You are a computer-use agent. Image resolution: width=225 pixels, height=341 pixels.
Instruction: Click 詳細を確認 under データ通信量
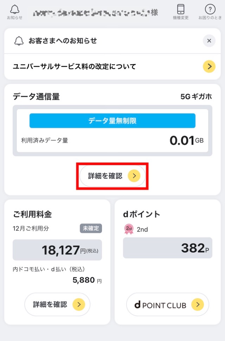coord(112,176)
